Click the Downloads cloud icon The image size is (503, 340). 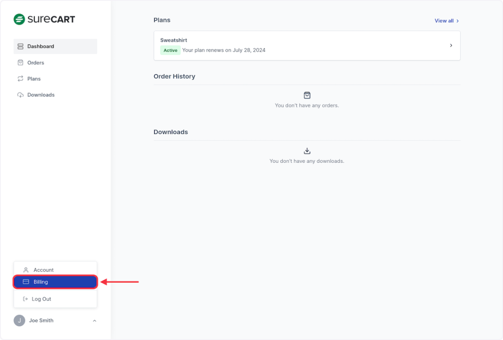pos(21,95)
